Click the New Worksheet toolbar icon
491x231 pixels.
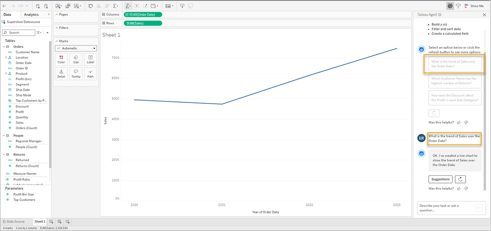coord(58,6)
